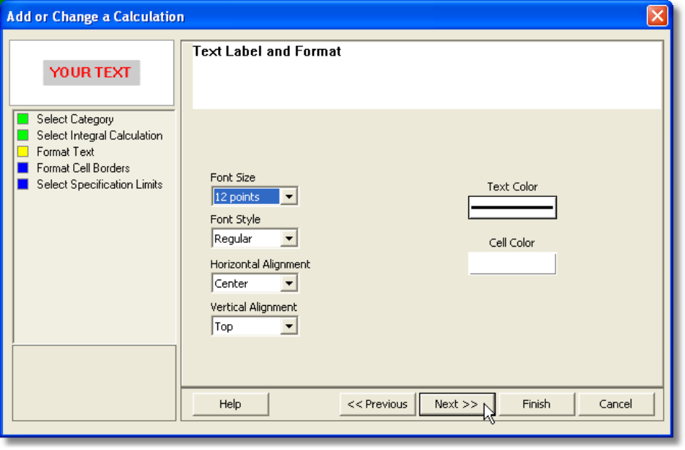This screenshot has height=450, width=685.
Task: Open the Font Size dropdown arrow
Action: click(x=289, y=197)
